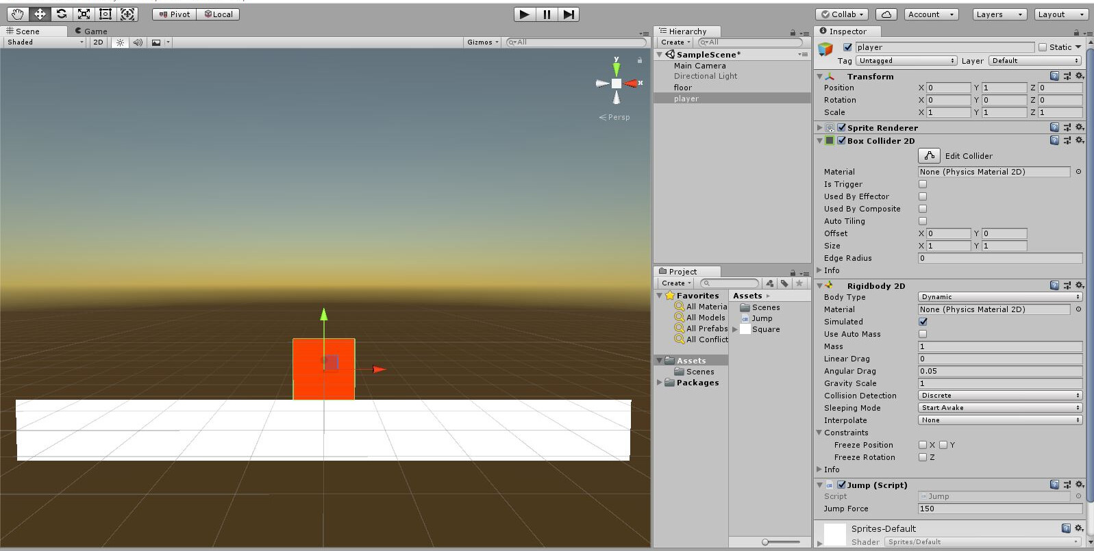Open Scene view effects image button

click(x=156, y=42)
